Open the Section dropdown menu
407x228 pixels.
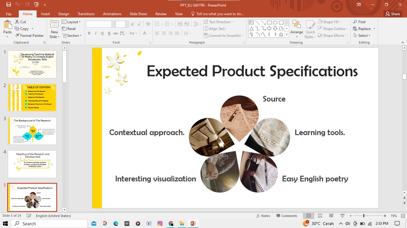click(x=73, y=36)
